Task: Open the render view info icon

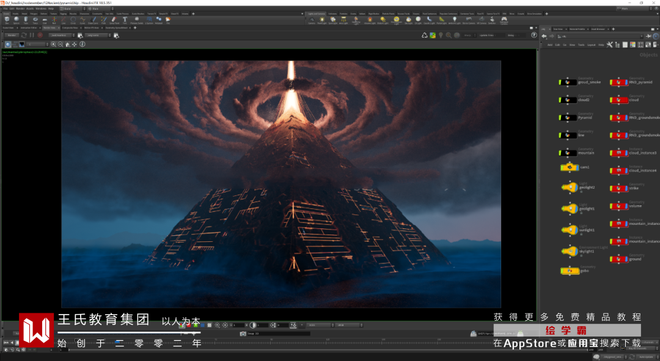Action: pyautogui.click(x=82, y=44)
